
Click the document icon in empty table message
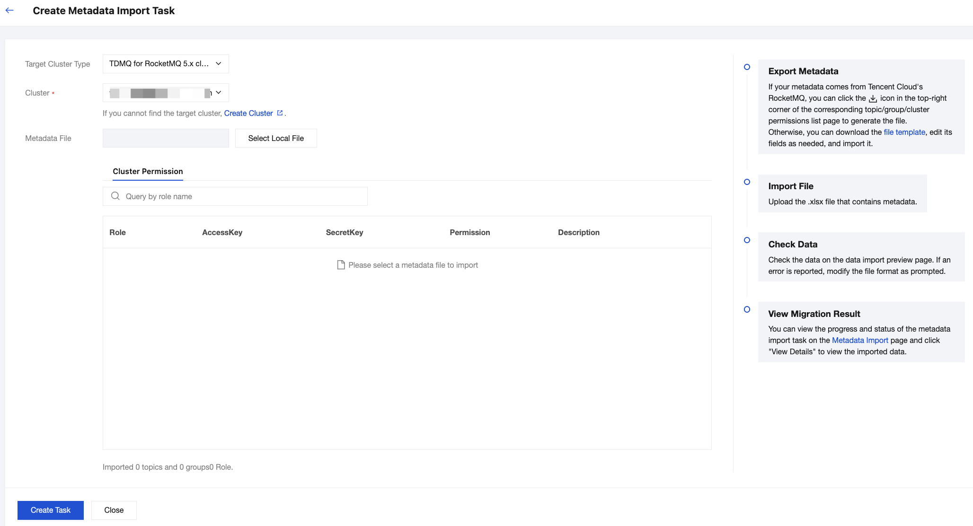(341, 265)
